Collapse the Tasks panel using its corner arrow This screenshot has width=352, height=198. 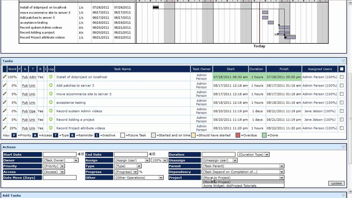[343, 61]
